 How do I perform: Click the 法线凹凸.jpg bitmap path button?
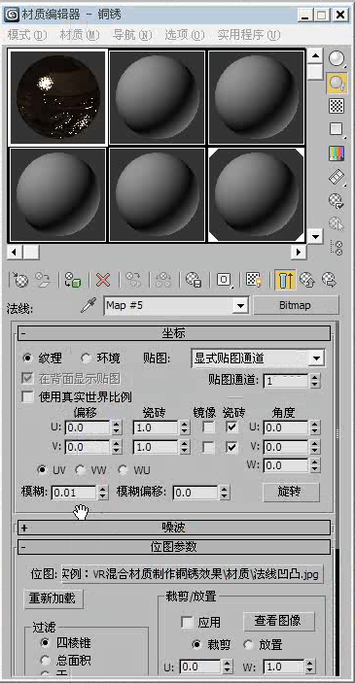193,573
